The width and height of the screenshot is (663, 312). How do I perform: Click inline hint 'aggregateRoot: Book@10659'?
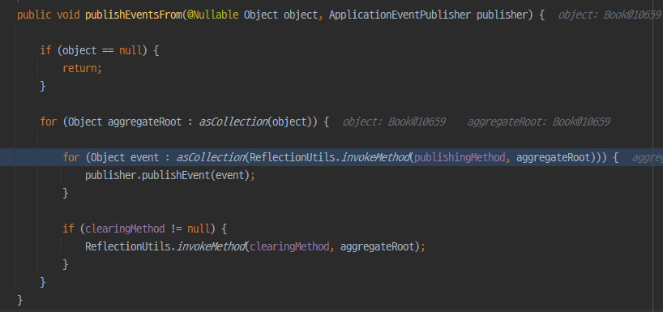pyautogui.click(x=538, y=122)
